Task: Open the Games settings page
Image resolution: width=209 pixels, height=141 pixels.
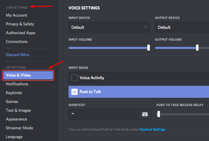Action: [12, 102]
